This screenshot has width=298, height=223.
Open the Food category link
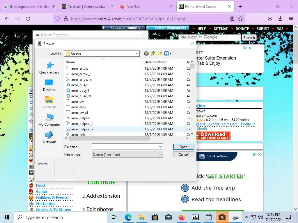pos(40,185)
